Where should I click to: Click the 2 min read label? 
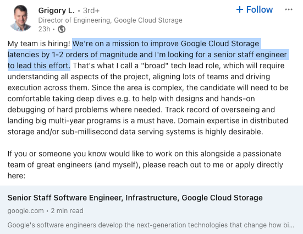67,210
